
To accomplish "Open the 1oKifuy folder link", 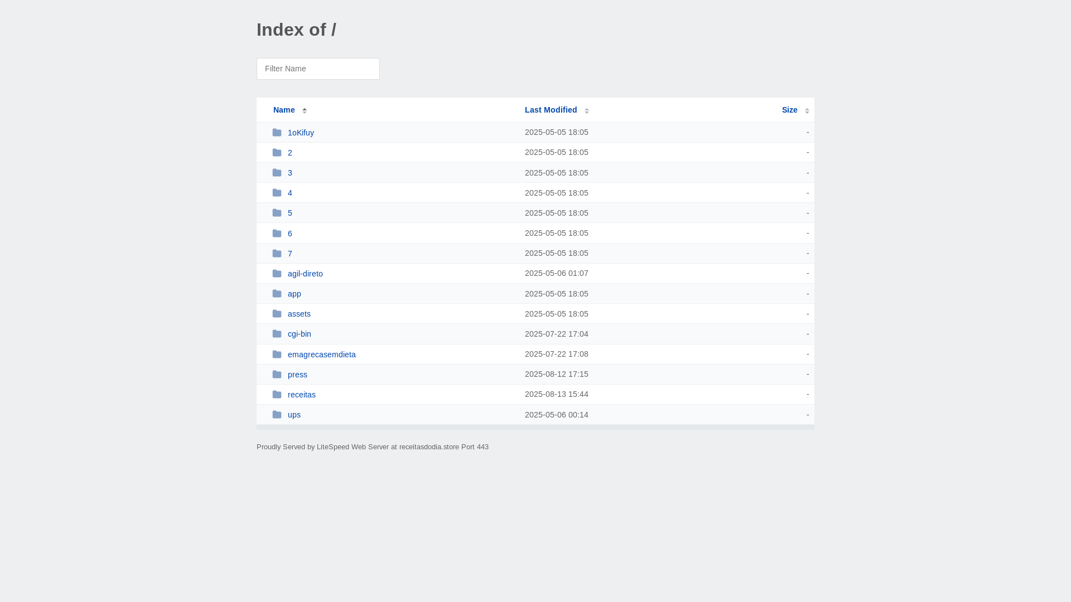I will coord(301,133).
